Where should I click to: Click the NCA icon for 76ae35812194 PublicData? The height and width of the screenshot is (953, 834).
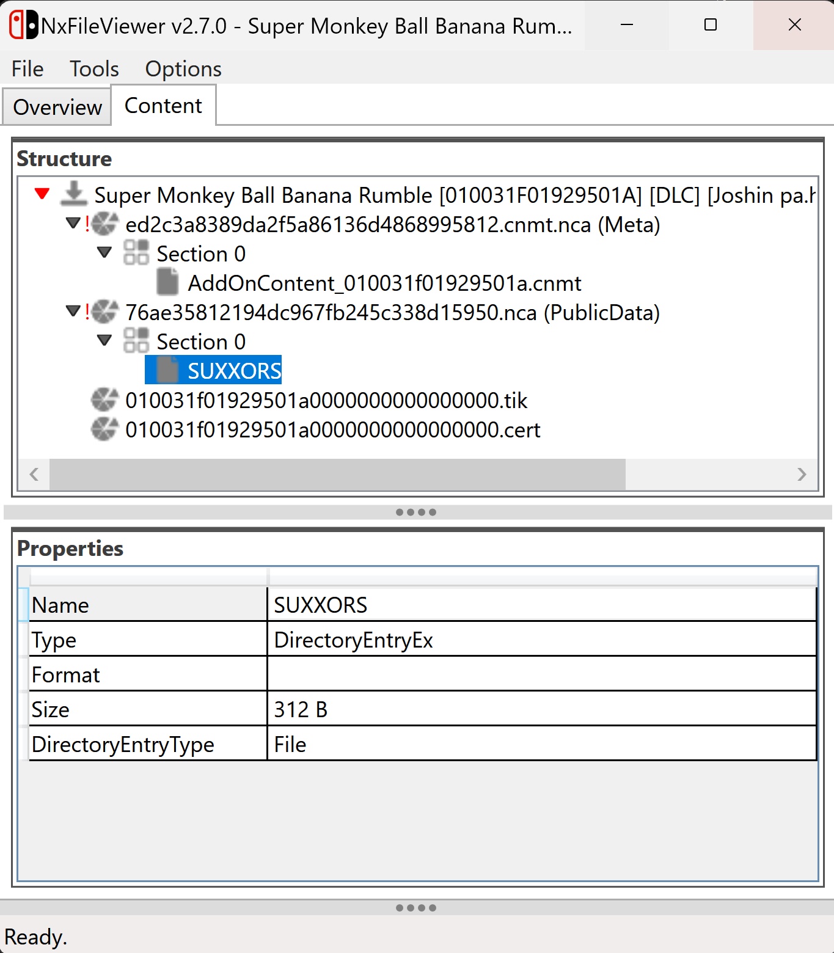[x=104, y=312]
